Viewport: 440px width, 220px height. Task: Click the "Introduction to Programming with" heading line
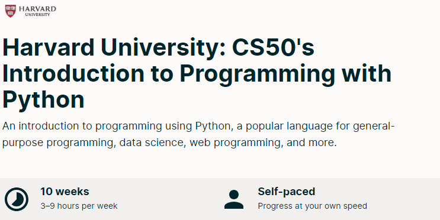[x=197, y=73]
